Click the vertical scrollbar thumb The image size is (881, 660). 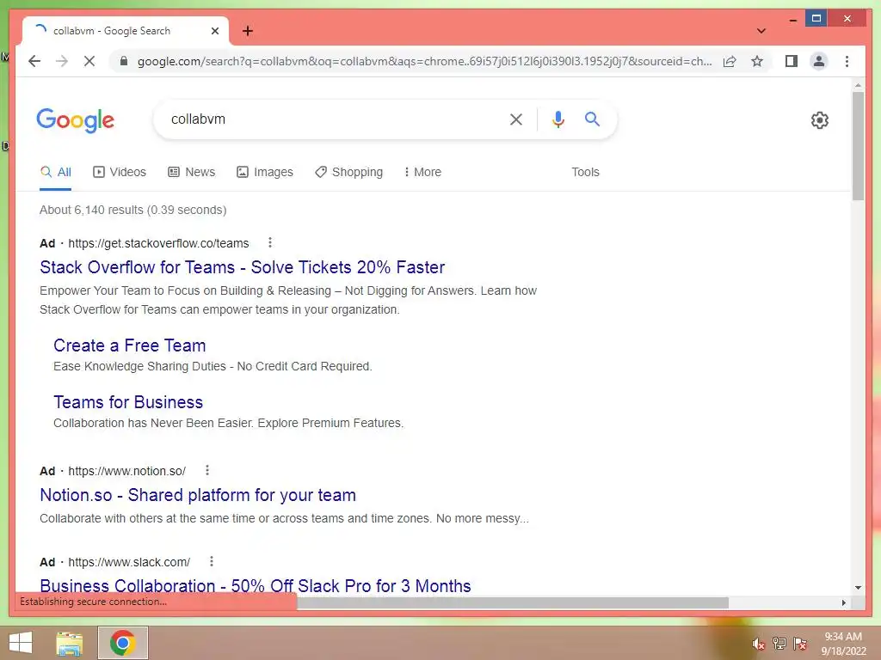coord(858,146)
